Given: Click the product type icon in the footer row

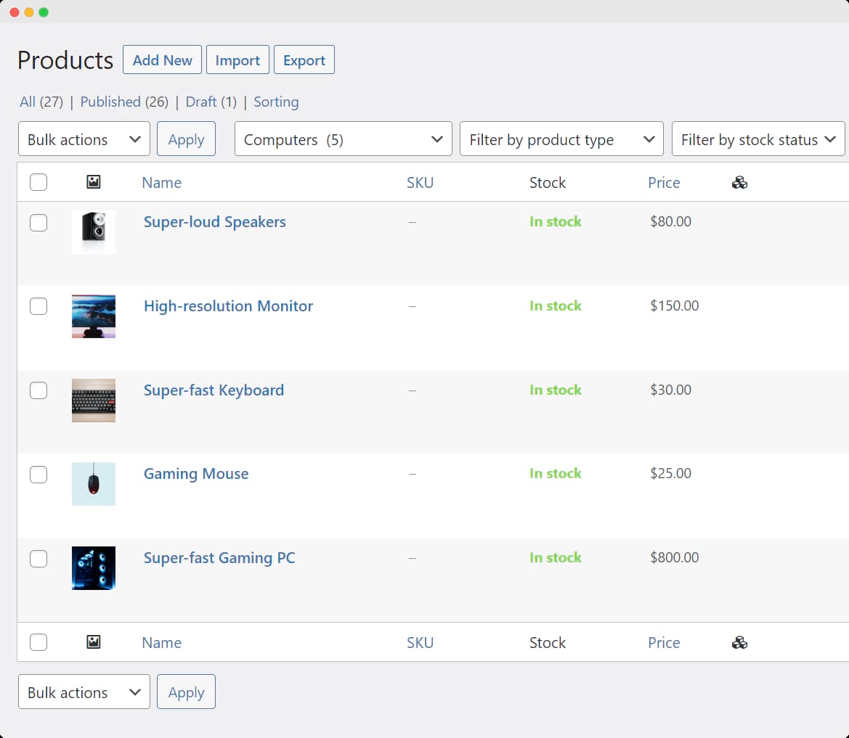Looking at the screenshot, I should (739, 642).
